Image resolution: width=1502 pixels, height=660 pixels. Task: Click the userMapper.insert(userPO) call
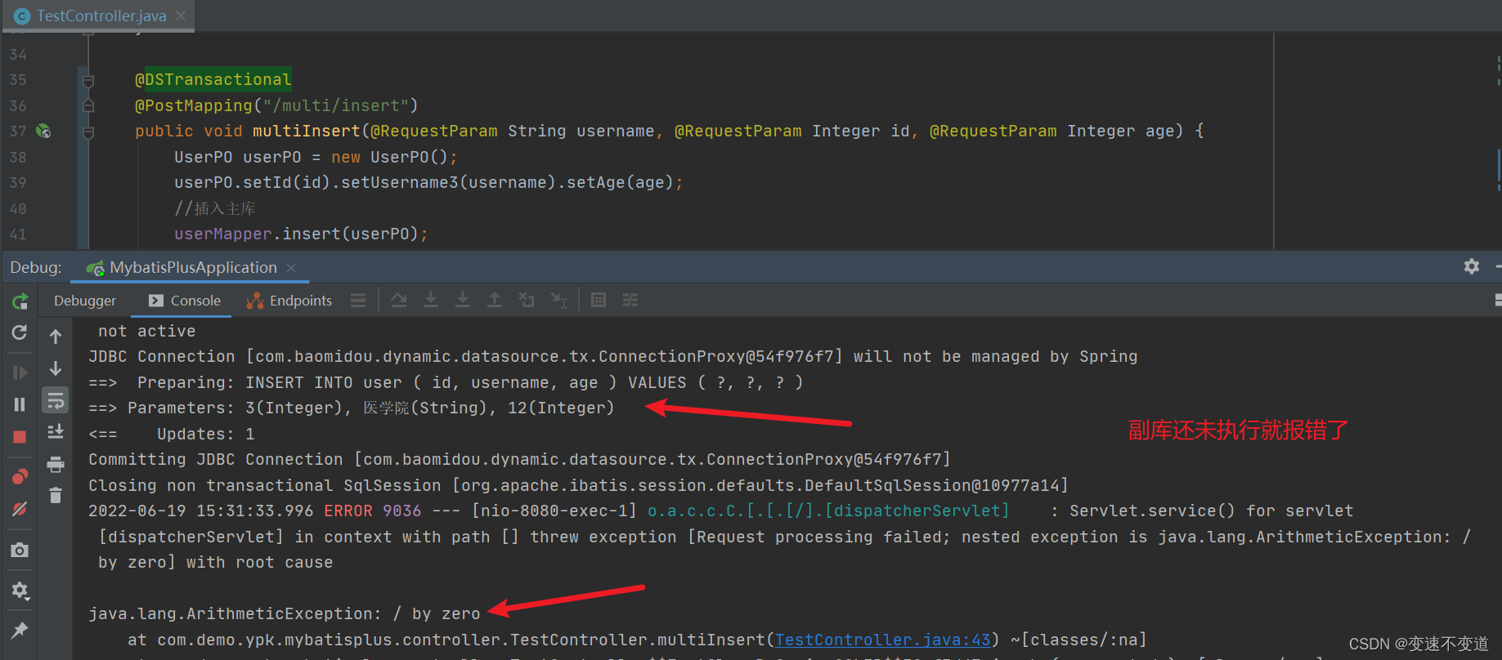tap(301, 234)
